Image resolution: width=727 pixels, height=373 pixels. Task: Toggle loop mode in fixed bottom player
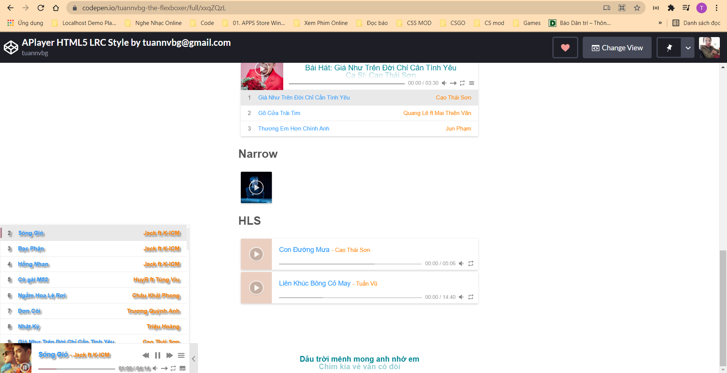(173, 368)
